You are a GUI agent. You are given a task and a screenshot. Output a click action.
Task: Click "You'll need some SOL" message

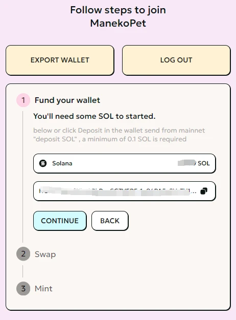(95, 116)
